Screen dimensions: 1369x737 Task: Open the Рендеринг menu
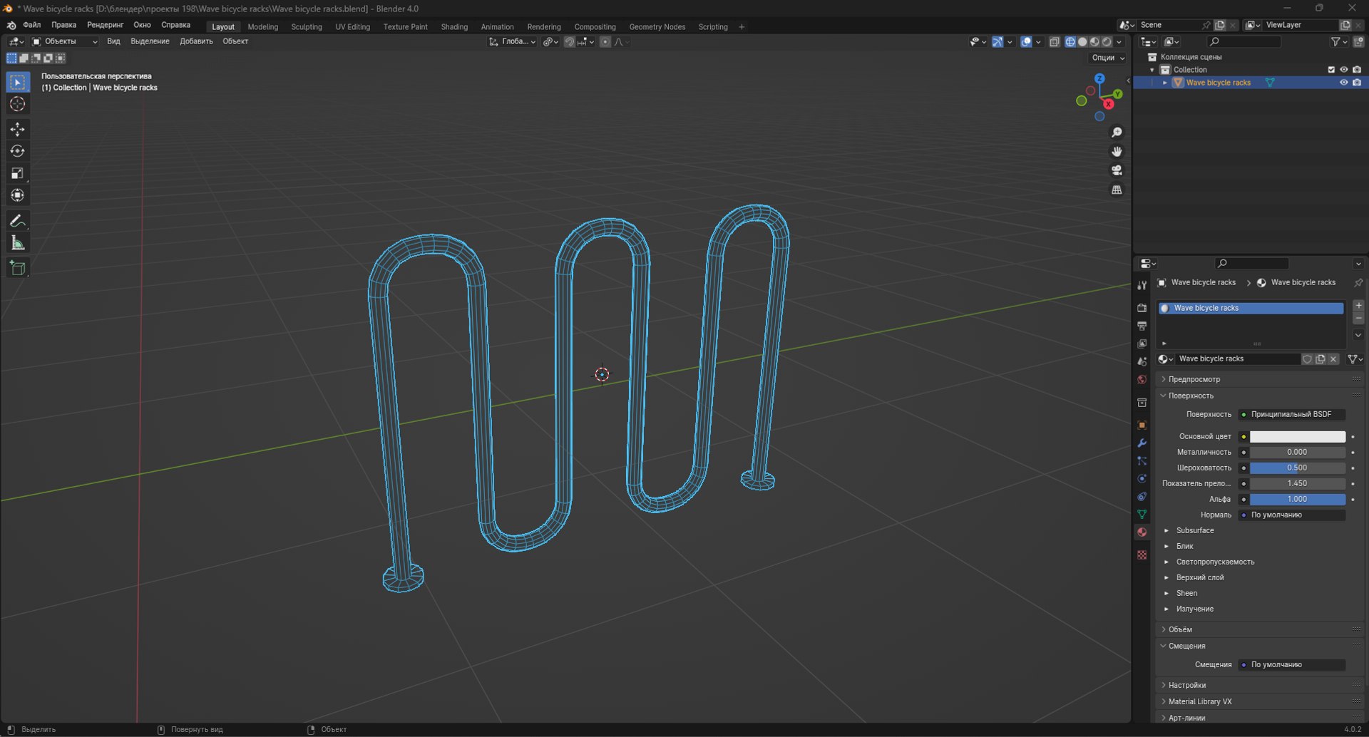(x=106, y=25)
